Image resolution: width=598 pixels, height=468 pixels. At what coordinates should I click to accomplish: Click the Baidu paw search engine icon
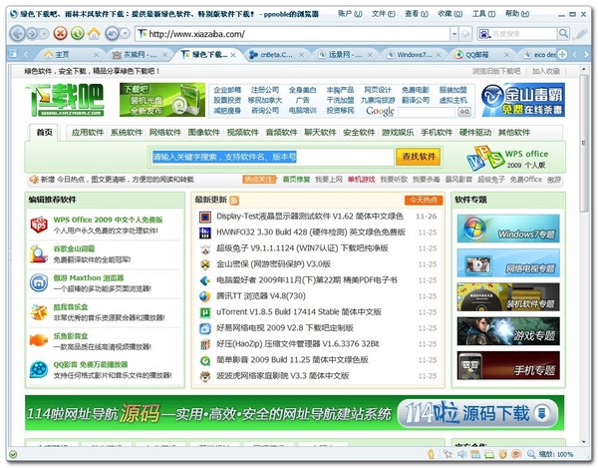point(484,34)
